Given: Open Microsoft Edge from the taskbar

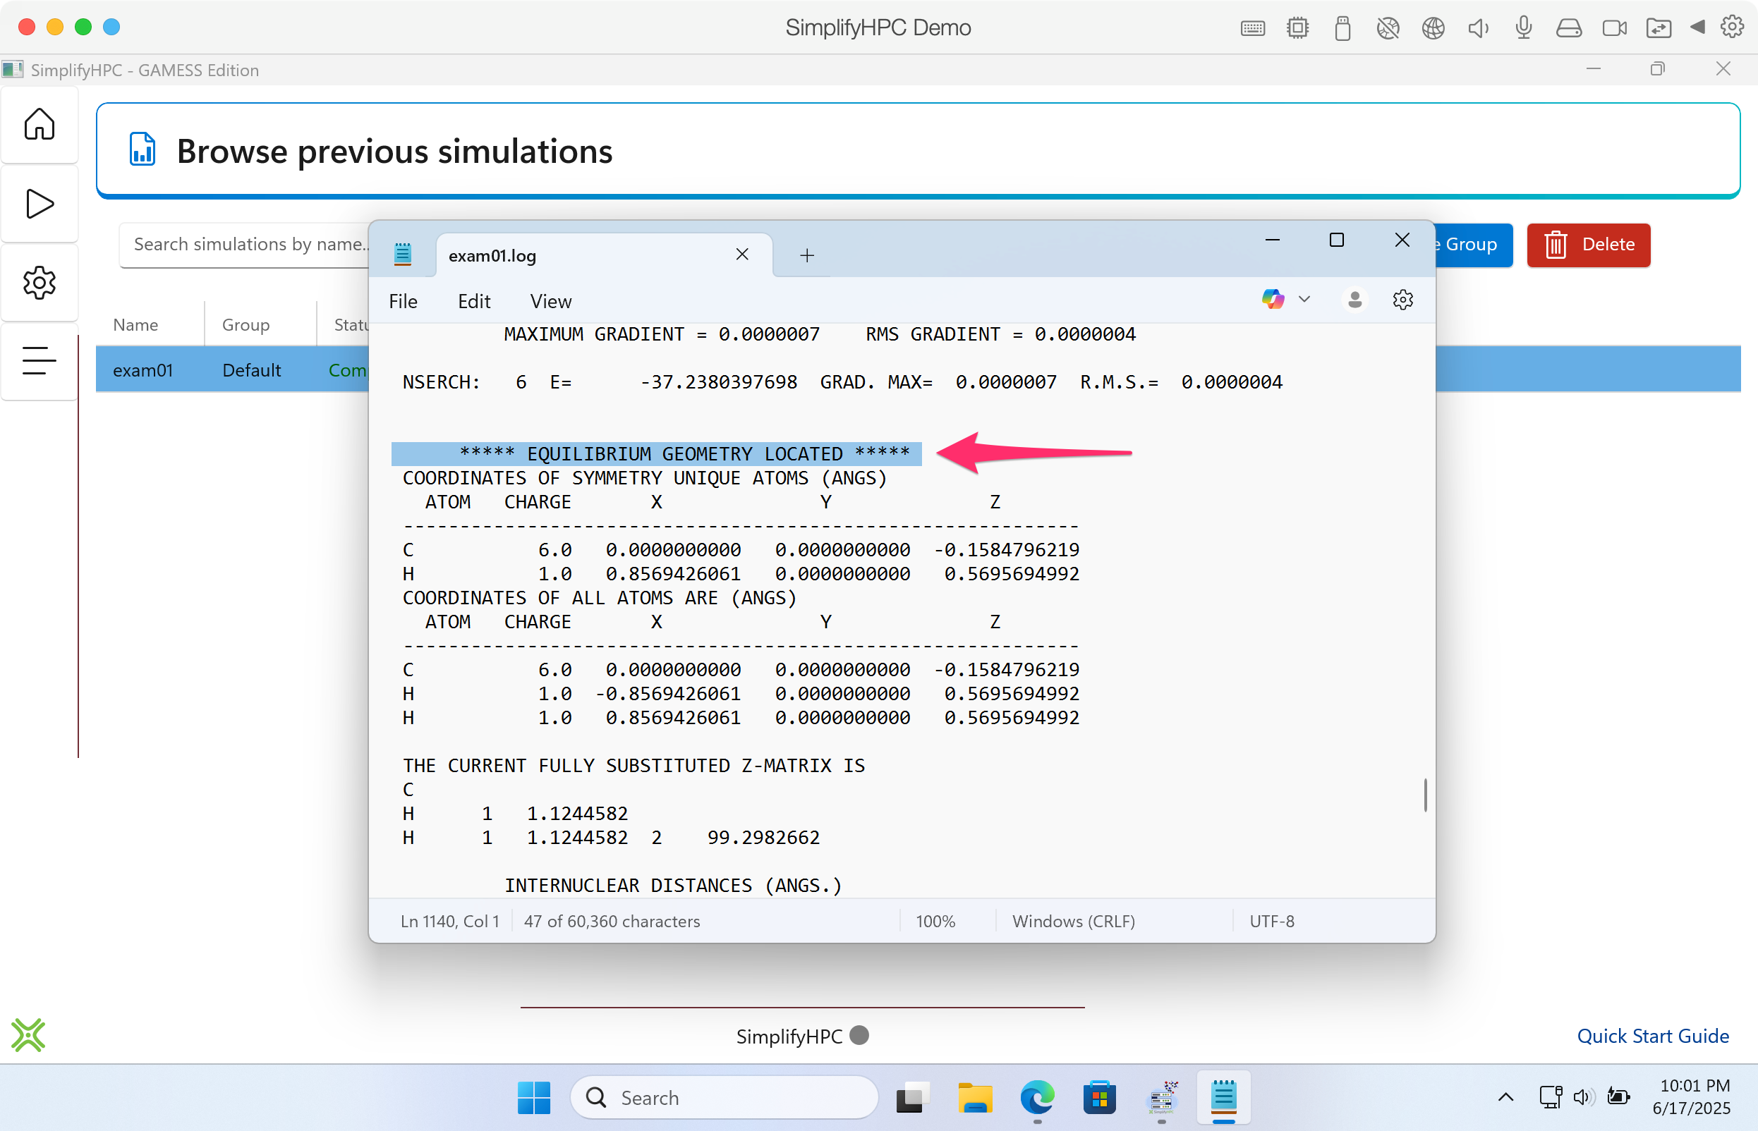Looking at the screenshot, I should [x=1036, y=1097].
